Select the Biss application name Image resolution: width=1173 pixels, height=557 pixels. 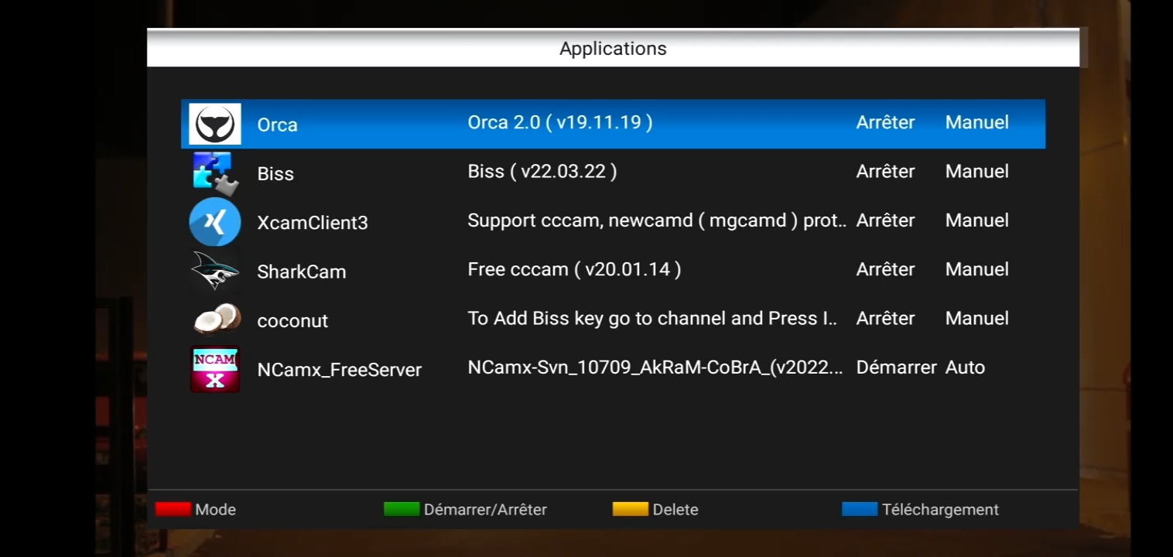click(275, 173)
